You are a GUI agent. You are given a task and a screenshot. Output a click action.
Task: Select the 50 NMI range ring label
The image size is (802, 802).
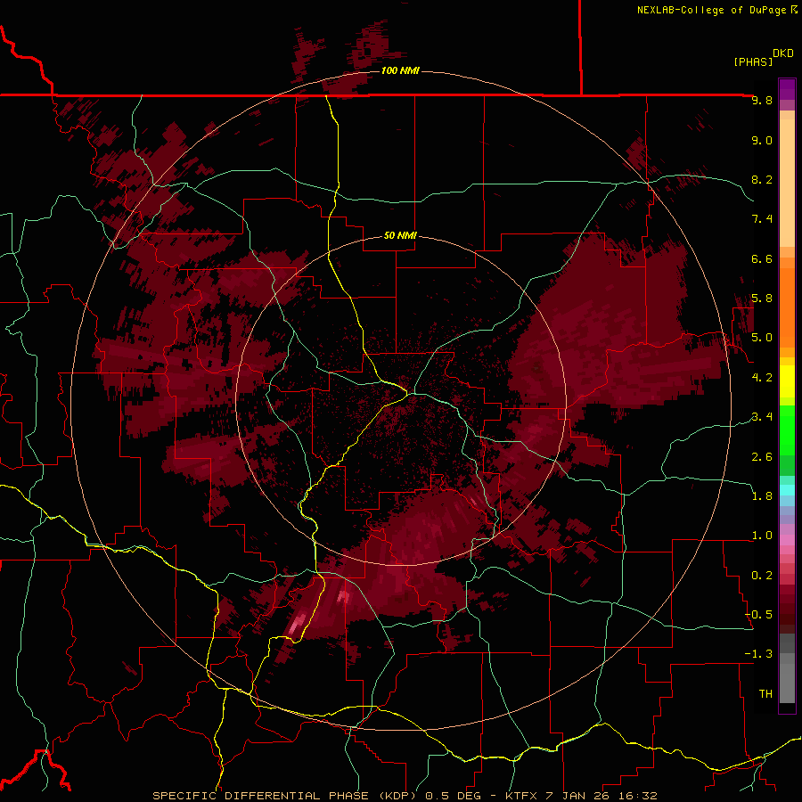(x=400, y=235)
